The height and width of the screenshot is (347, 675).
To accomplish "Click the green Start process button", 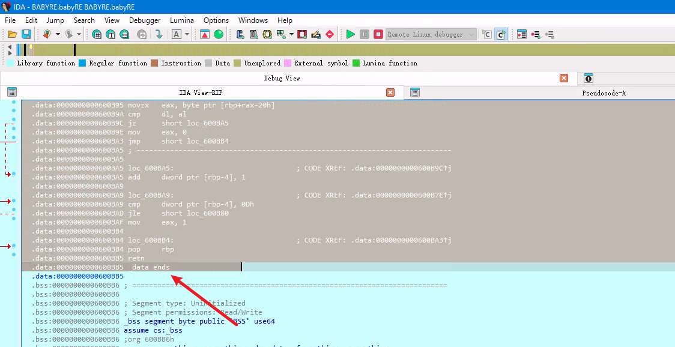I will point(351,34).
